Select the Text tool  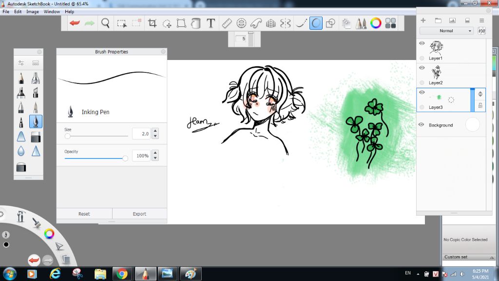[x=211, y=23]
